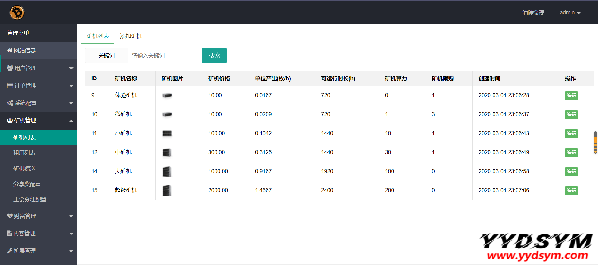Image resolution: width=598 pixels, height=265 pixels.
Task: Click the document icon beside 内容管理
Action: coord(10,233)
